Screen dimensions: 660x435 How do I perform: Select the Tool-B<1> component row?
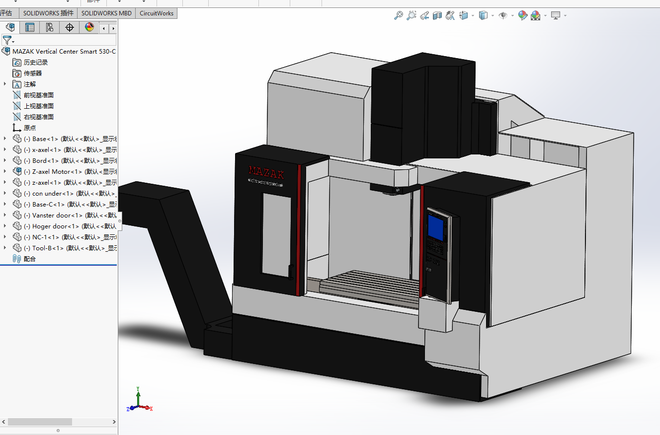tap(65, 248)
